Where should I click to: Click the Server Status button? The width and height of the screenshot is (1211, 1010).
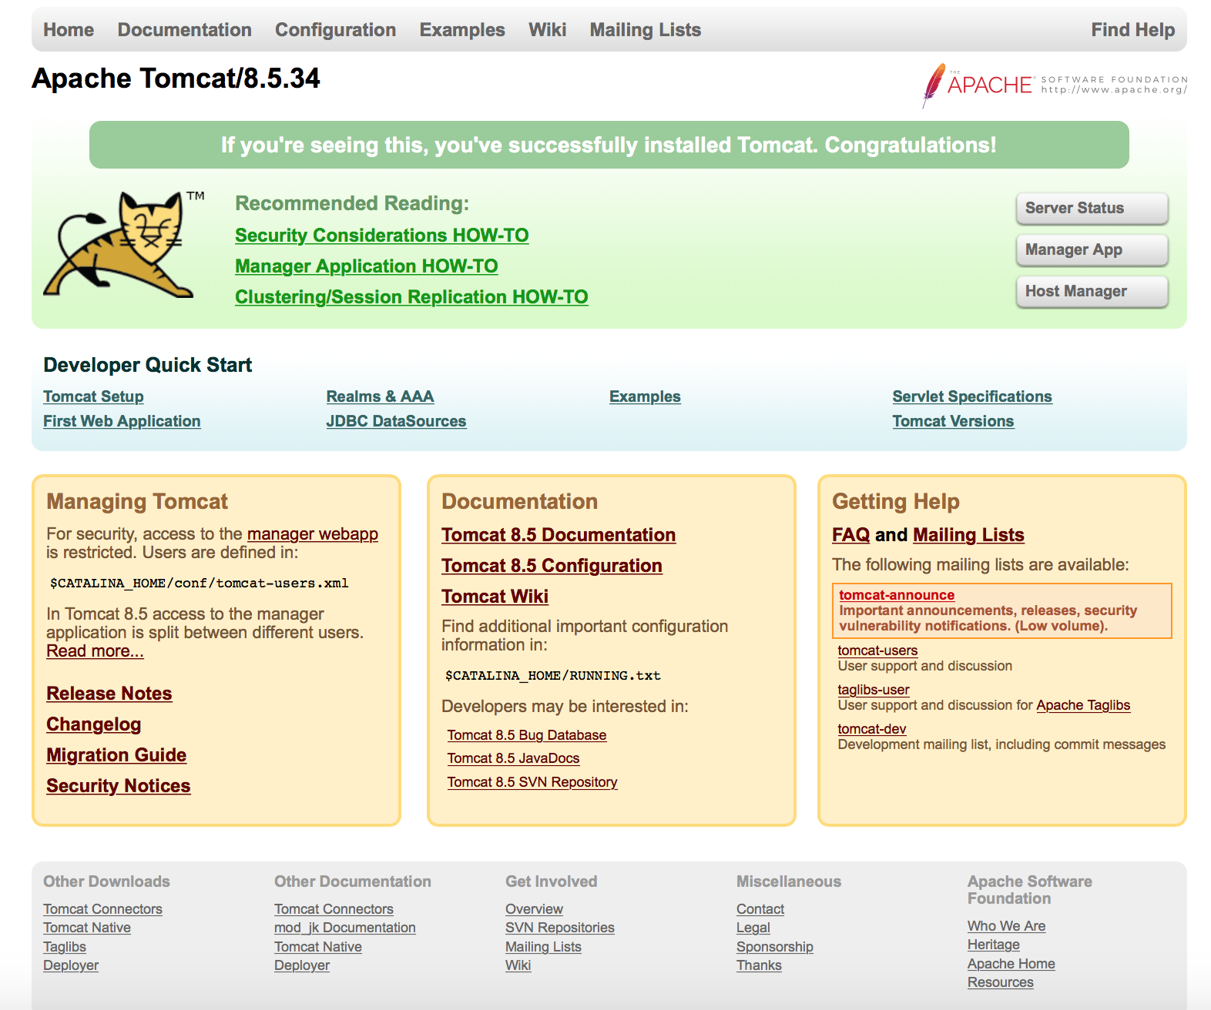[x=1092, y=208]
